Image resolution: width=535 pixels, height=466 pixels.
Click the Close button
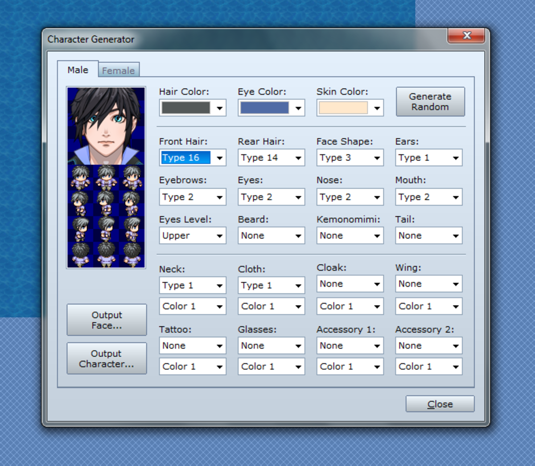point(439,404)
